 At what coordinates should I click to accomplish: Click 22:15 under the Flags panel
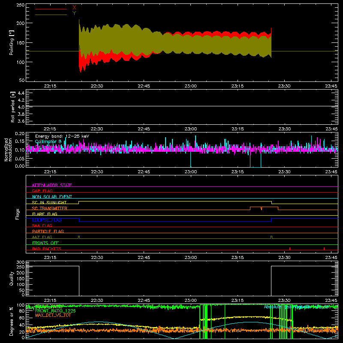[x=50, y=258]
